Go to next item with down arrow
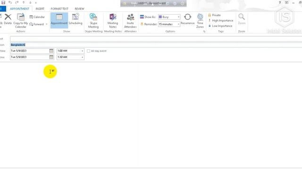 point(30,2)
